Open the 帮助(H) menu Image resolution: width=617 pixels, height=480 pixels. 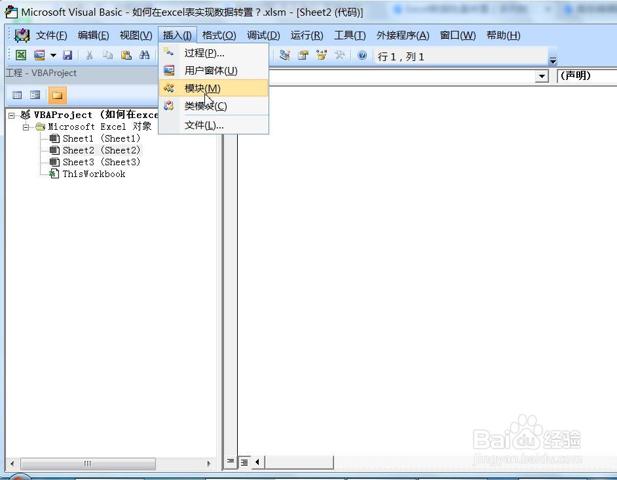click(x=503, y=35)
